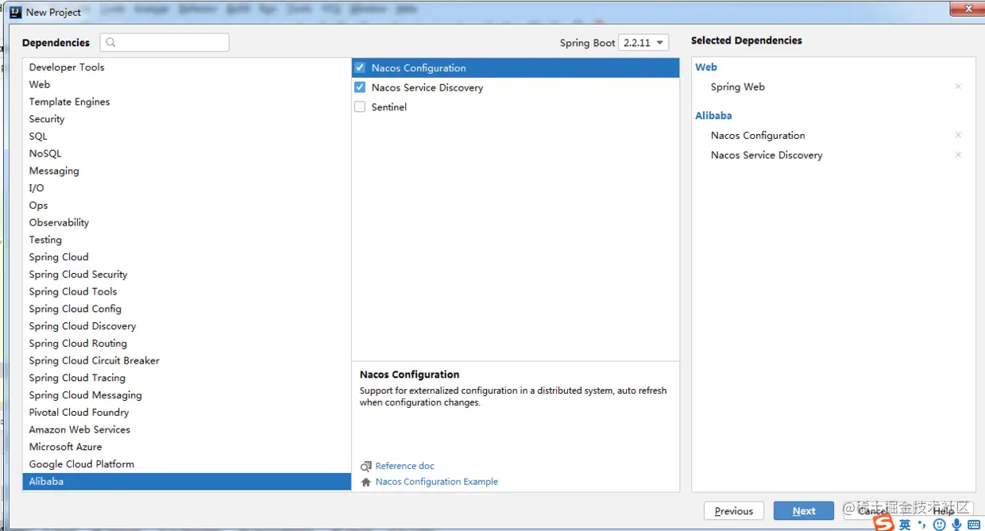985x531 pixels.
Task: Remove Spring Web from selected dependencies
Action: coord(958,87)
